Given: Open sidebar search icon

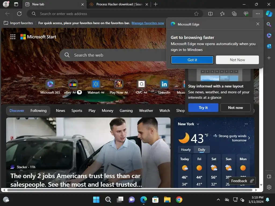Looking at the screenshot, I should [269, 24].
